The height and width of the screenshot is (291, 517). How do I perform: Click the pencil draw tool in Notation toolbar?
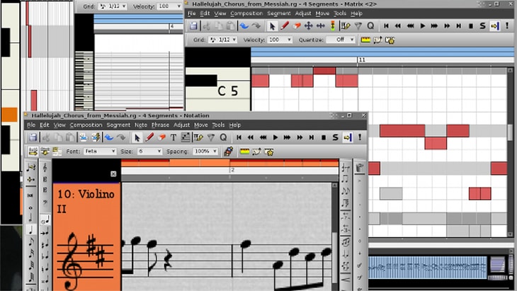(149, 137)
